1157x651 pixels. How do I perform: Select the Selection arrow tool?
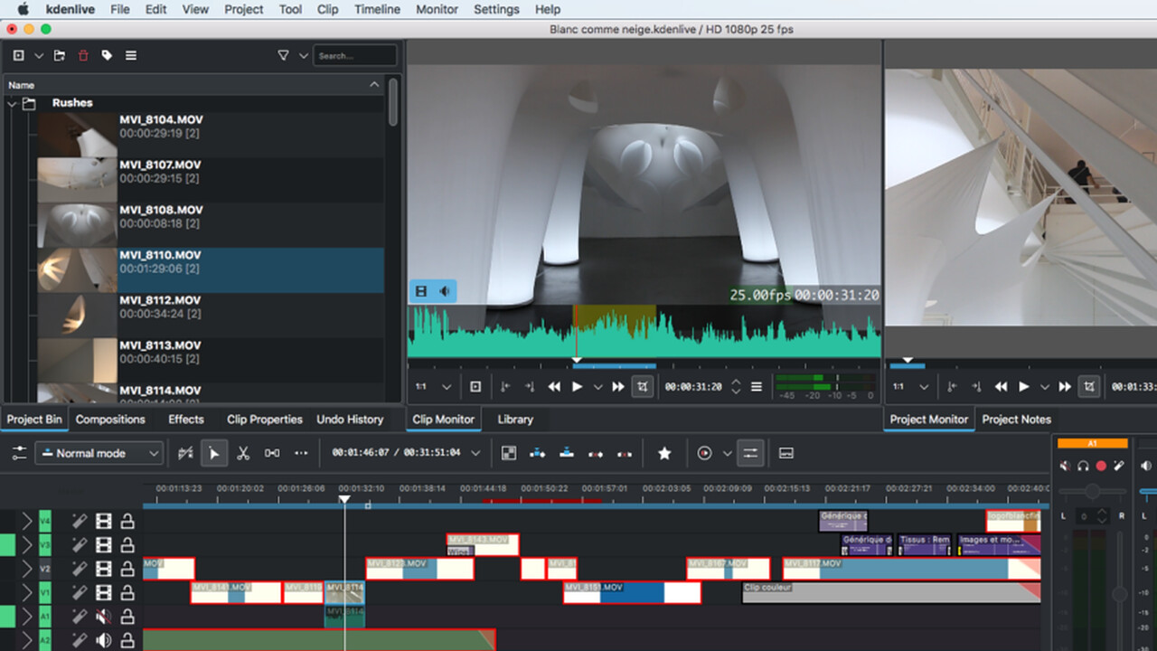[x=214, y=453]
